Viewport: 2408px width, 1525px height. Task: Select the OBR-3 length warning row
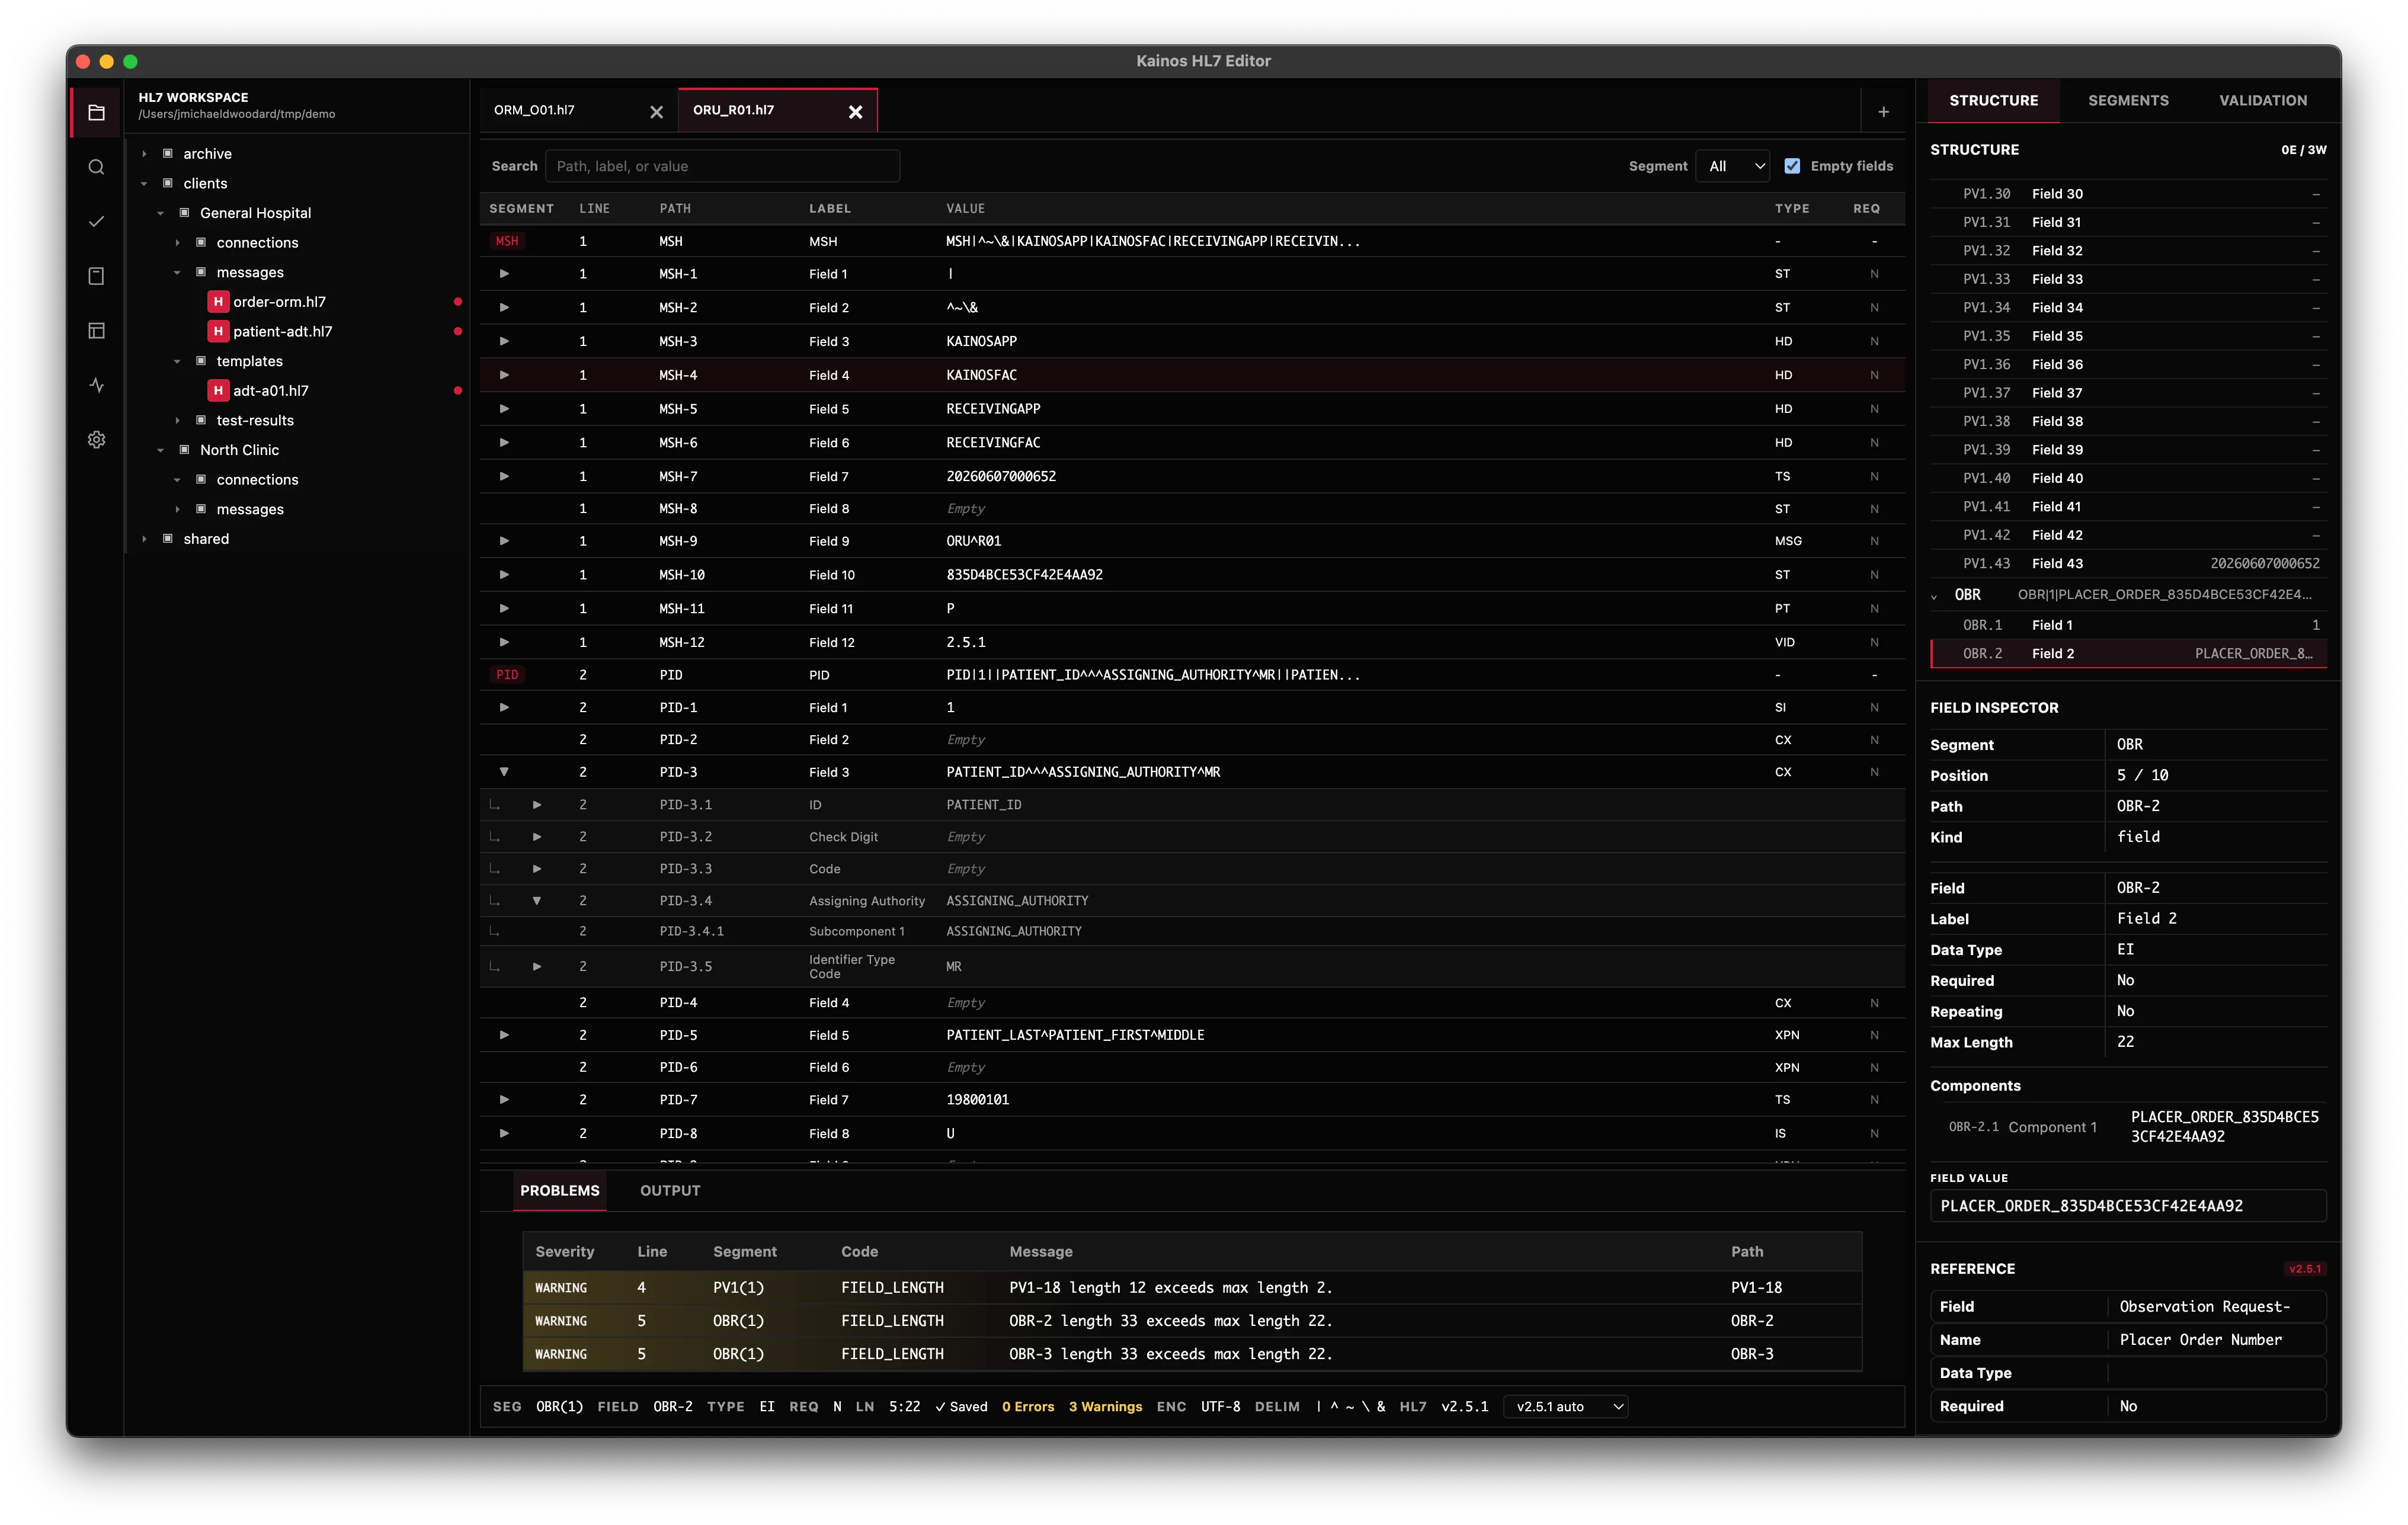click(x=1192, y=1354)
